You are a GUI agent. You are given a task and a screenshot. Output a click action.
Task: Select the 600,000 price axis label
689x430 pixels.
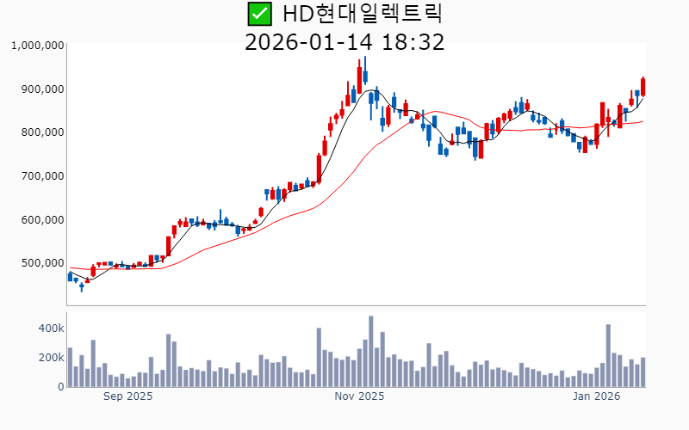[x=40, y=220]
